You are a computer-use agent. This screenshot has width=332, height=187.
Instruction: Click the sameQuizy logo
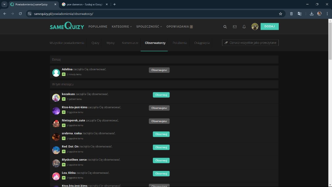click(x=67, y=26)
